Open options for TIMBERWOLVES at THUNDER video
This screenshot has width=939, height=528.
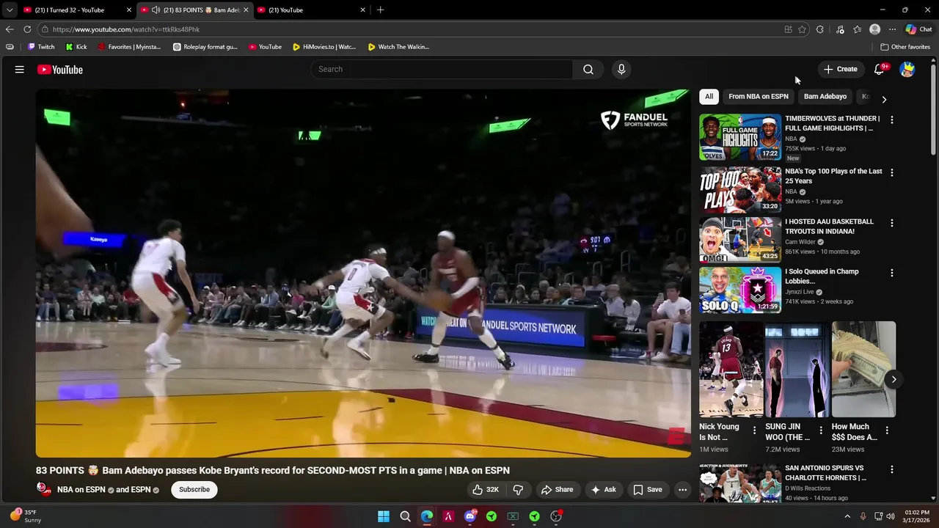tap(892, 120)
